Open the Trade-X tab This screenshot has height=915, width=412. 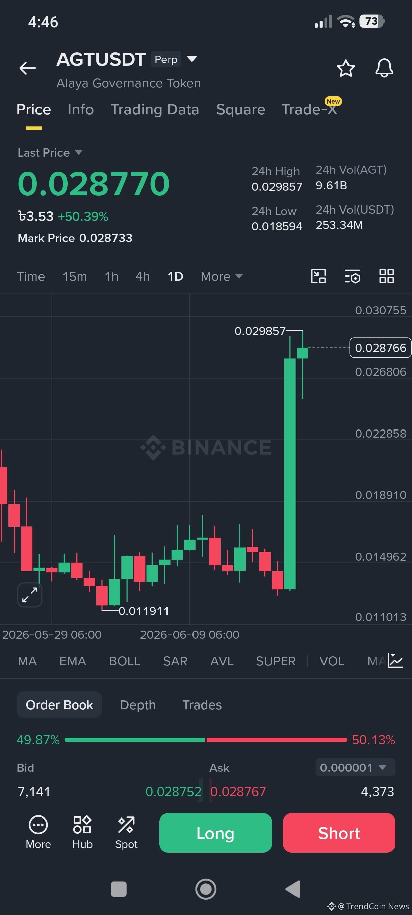click(x=309, y=109)
